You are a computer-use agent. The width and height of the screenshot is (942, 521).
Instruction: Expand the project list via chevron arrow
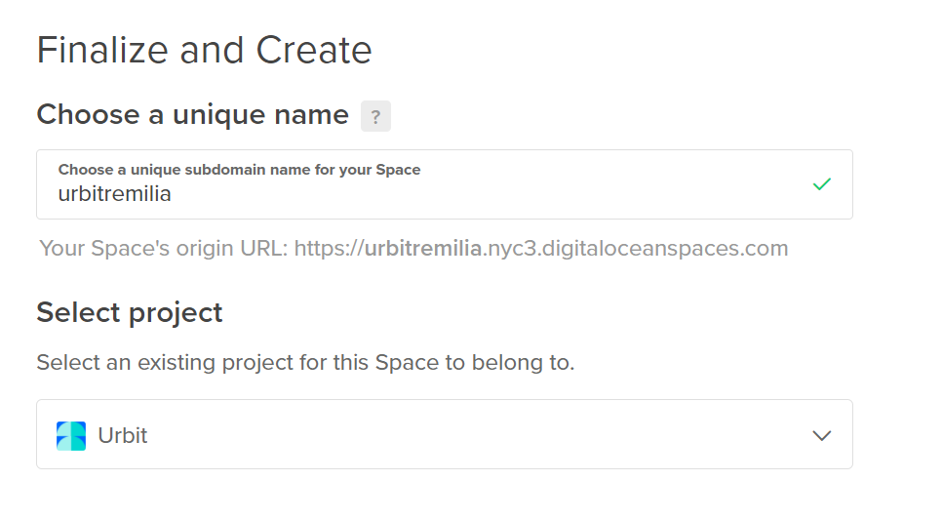821,436
